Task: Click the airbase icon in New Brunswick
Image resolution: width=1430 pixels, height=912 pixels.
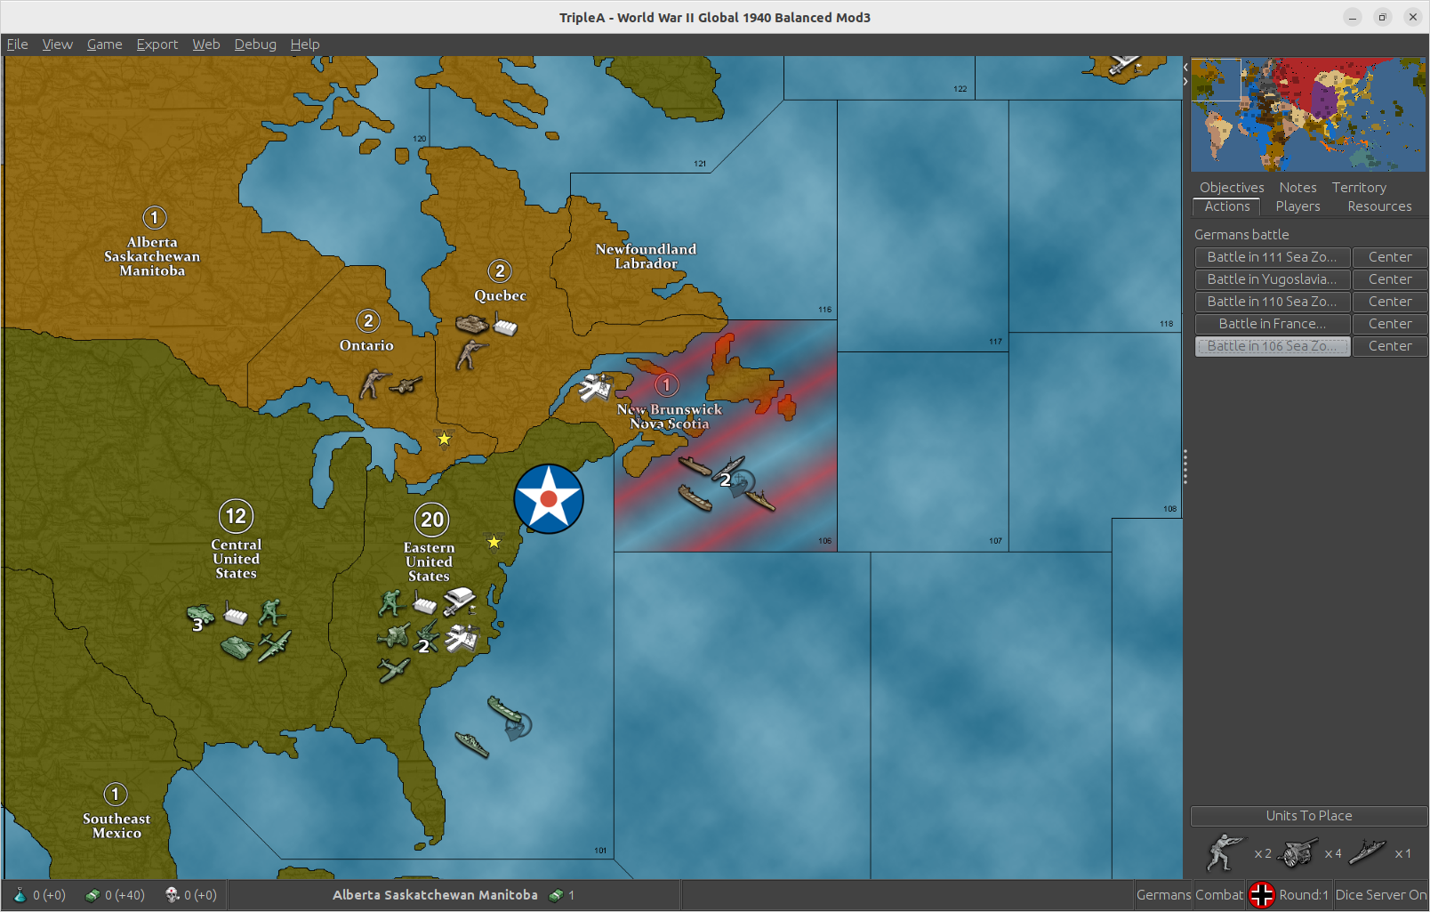Action: pyautogui.click(x=595, y=387)
